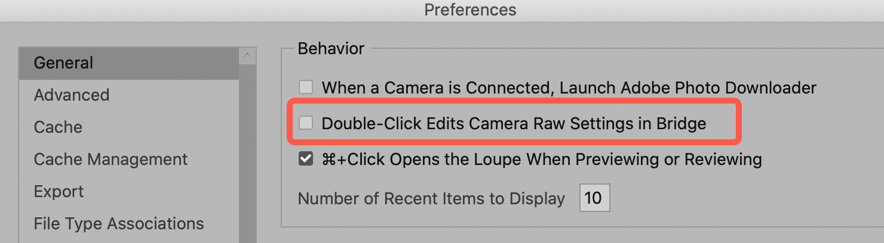Click the sidebar scroll-up arrow
884x243 pixels.
247,57
